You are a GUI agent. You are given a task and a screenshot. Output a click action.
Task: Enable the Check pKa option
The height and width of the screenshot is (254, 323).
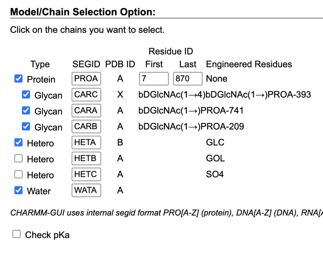pyautogui.click(x=16, y=234)
